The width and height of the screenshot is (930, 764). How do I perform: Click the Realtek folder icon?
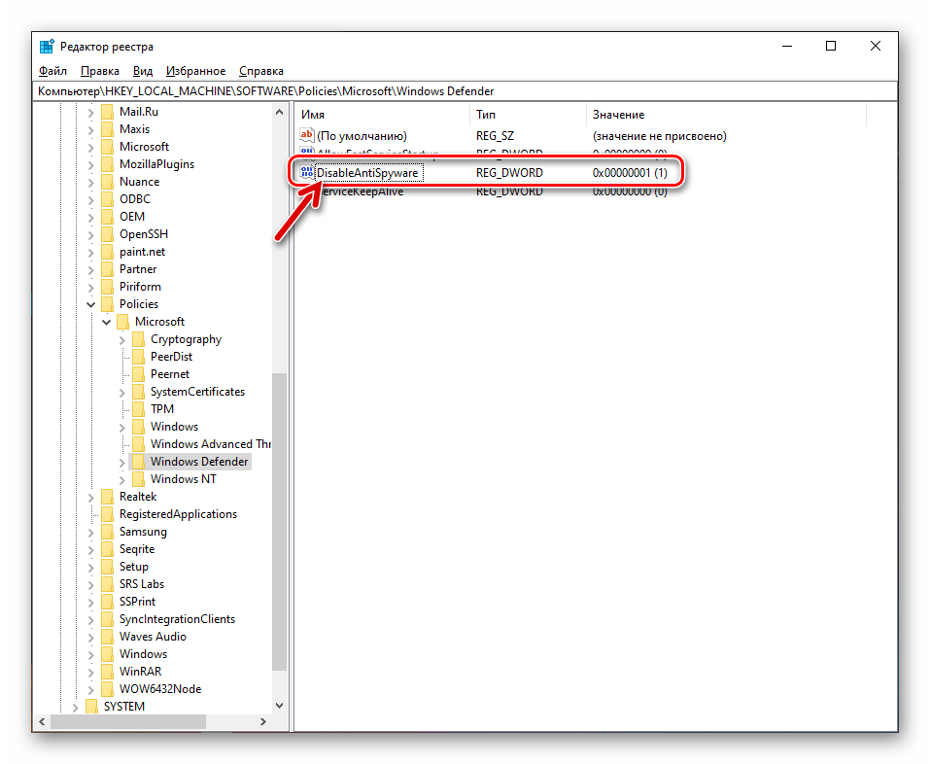click(107, 497)
